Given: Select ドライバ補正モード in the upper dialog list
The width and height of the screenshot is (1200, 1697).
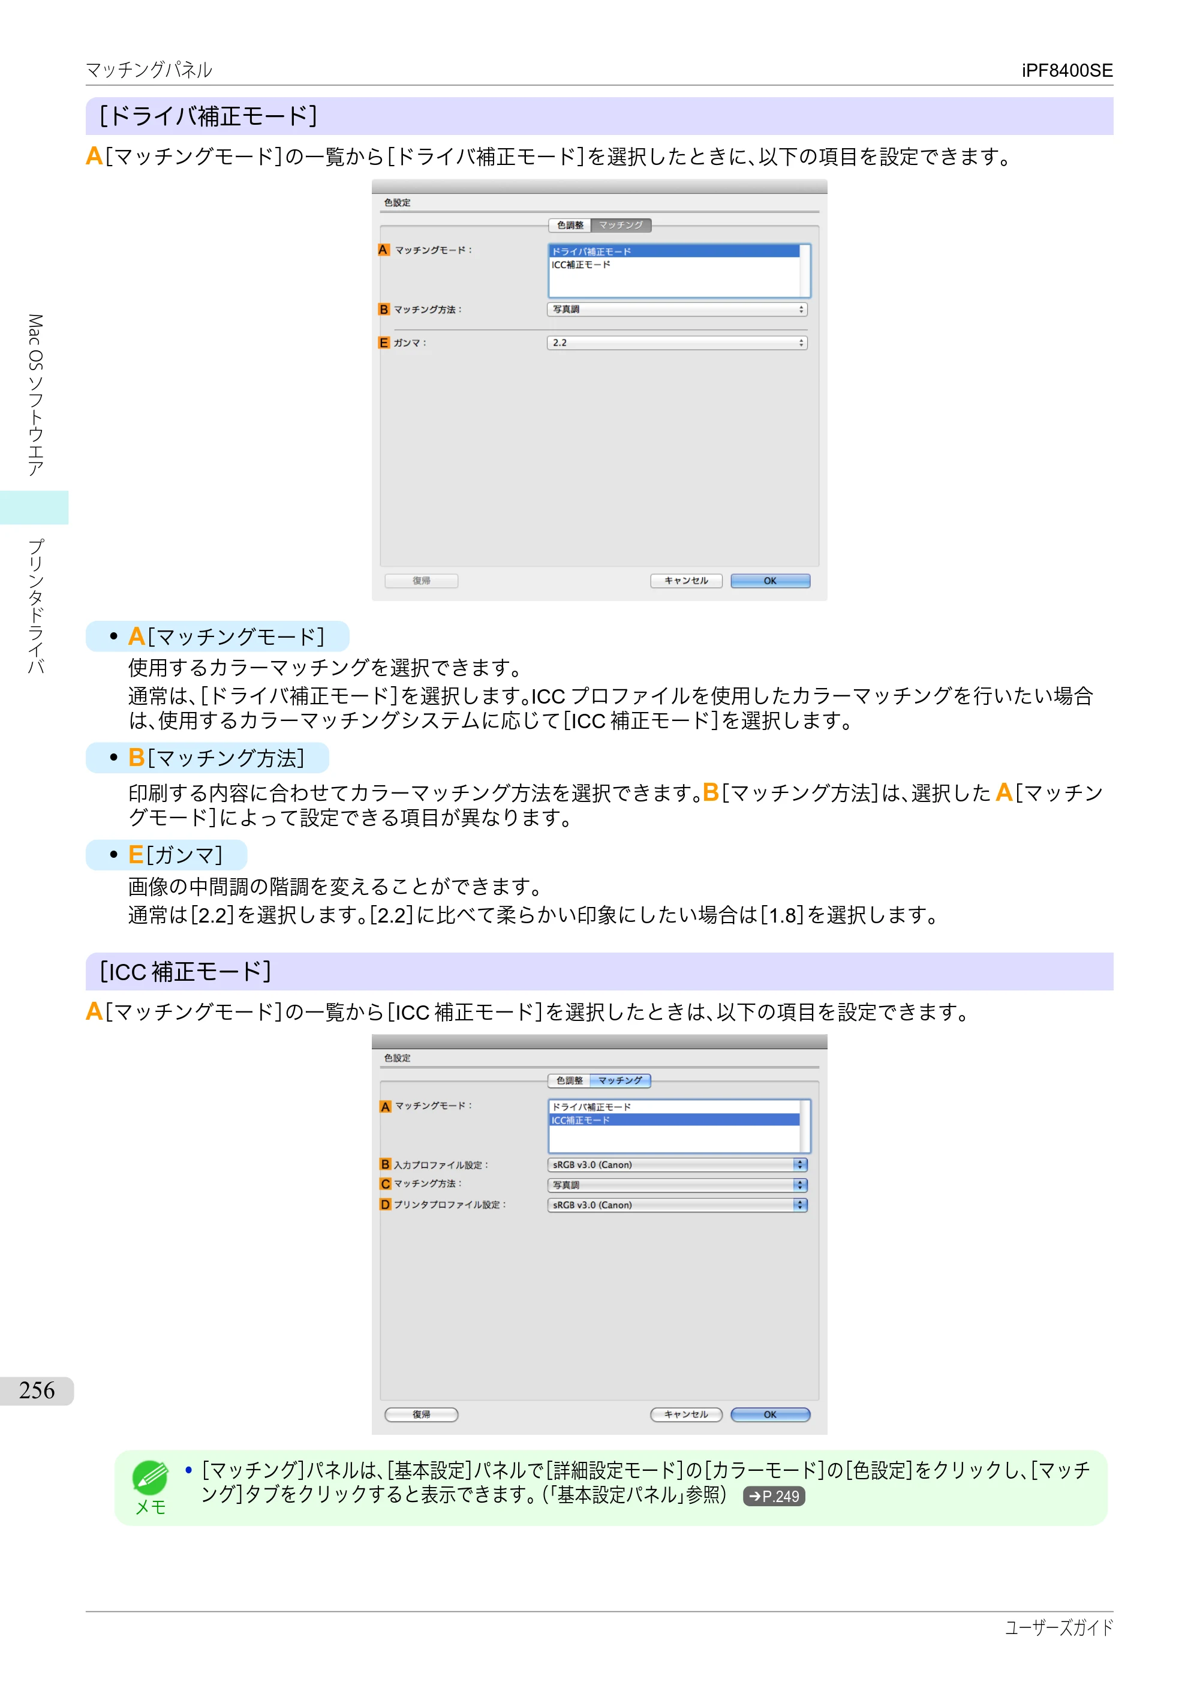Looking at the screenshot, I should point(674,251).
